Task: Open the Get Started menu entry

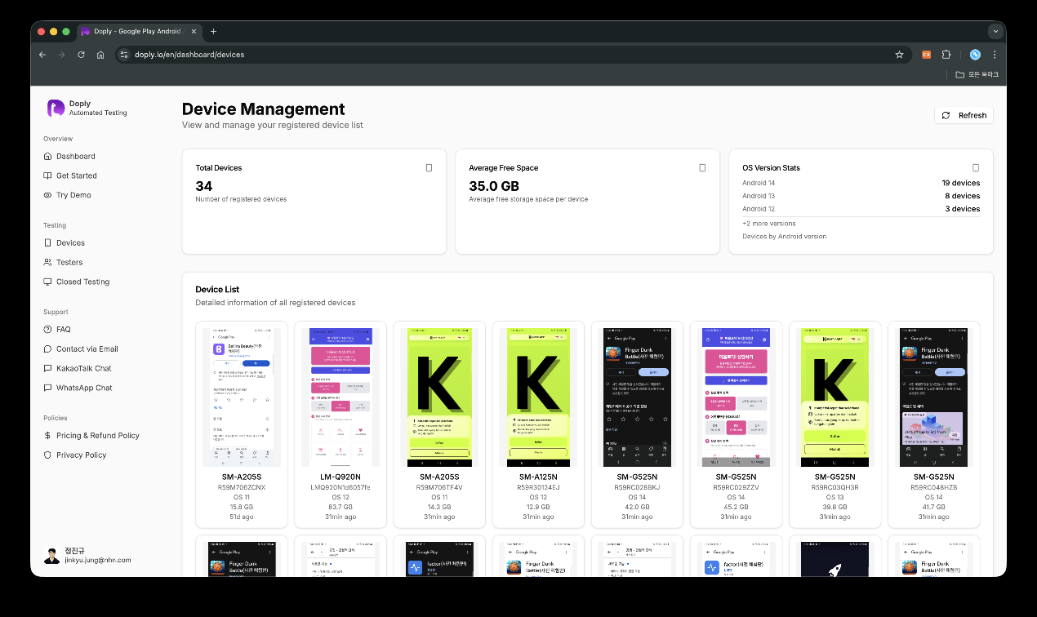Action: [x=77, y=175]
